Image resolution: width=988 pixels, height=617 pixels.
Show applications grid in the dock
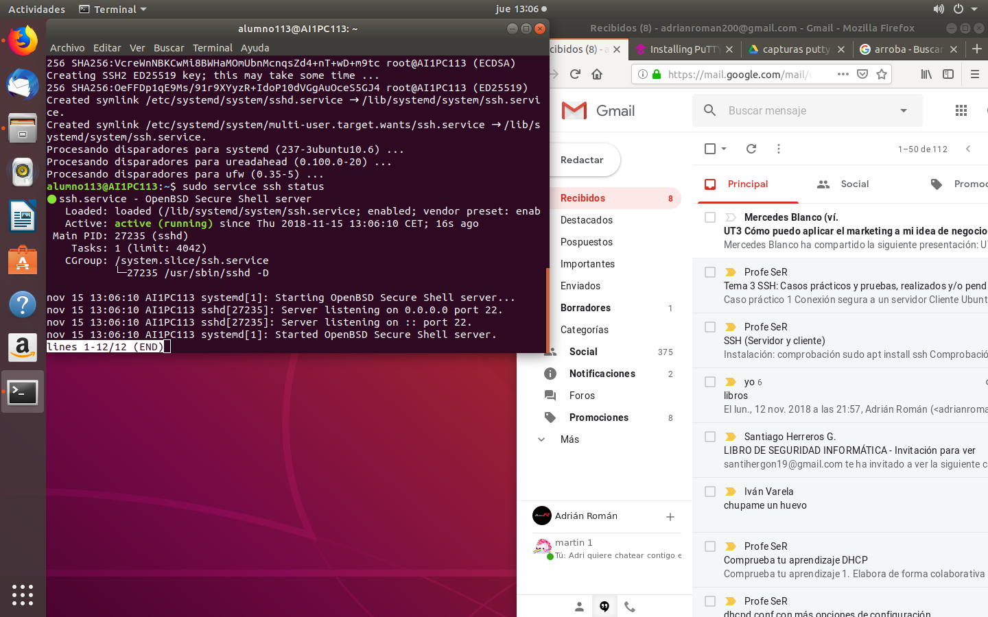point(23,594)
